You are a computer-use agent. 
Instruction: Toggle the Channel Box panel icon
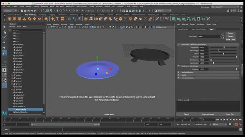coord(241,11)
